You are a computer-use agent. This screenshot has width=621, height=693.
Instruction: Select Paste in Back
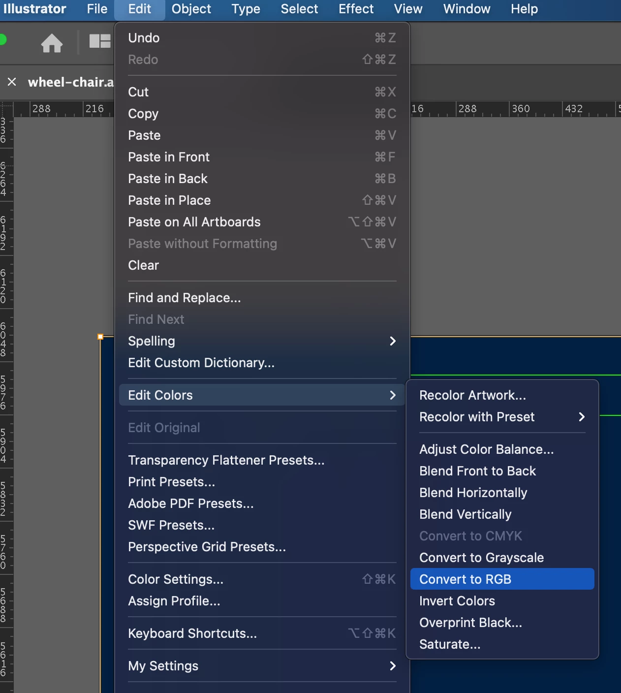(x=262, y=179)
